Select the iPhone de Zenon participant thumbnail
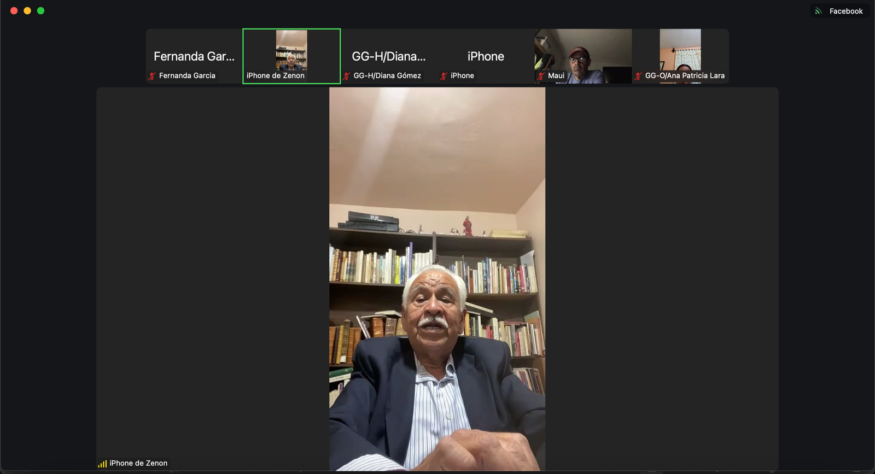The image size is (875, 474). click(x=291, y=56)
